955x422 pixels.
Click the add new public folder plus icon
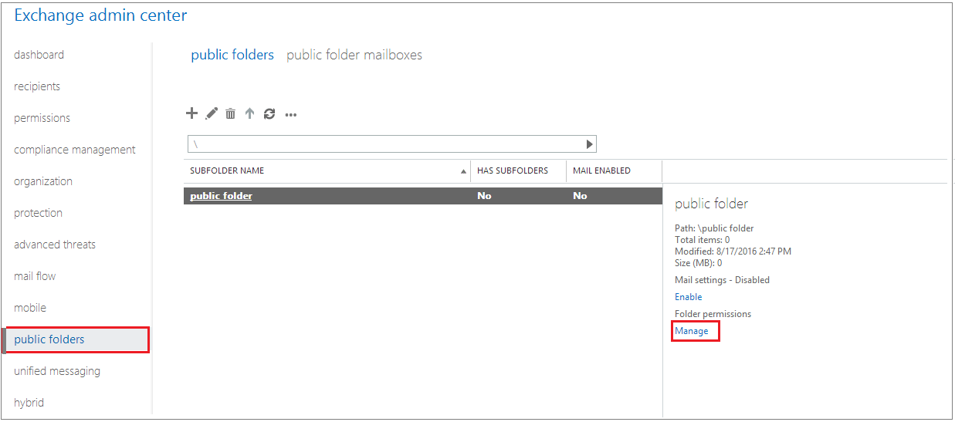click(192, 113)
